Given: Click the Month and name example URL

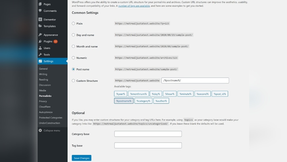Looking at the screenshot, I should point(152,46).
